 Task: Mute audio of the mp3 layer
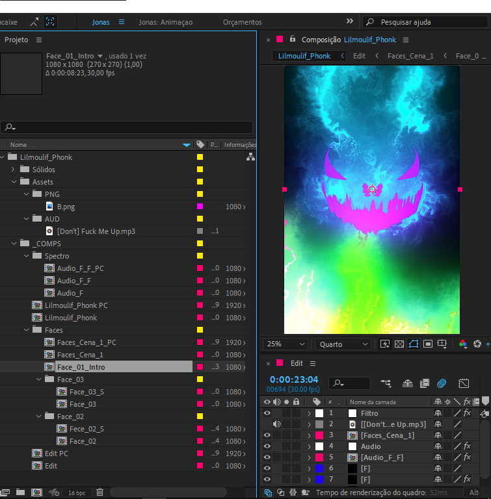coord(276,424)
